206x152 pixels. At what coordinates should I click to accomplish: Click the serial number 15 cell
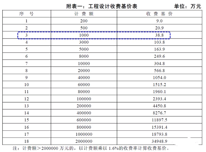pos(27,120)
